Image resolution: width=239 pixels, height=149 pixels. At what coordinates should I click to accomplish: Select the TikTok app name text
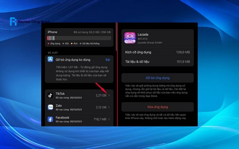[60, 94]
